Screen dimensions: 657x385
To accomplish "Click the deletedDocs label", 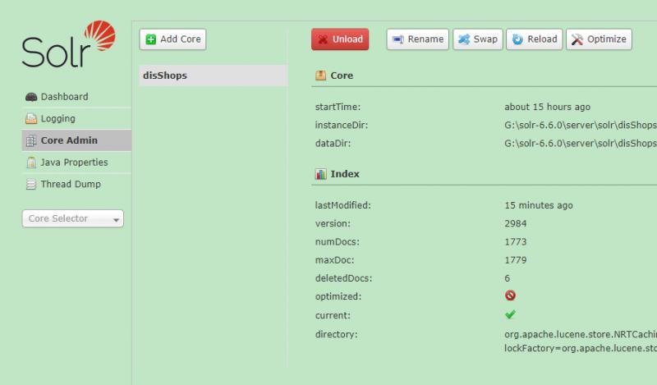I will (343, 278).
